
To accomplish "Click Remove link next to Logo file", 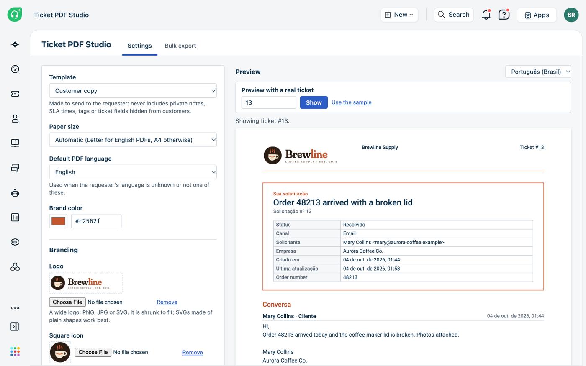I will tap(167, 302).
